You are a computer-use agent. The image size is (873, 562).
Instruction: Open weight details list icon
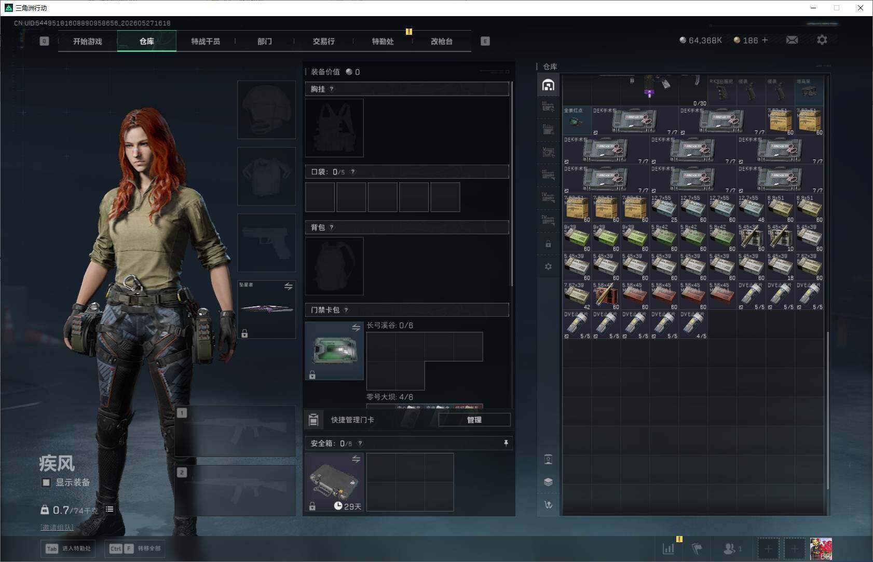pyautogui.click(x=110, y=510)
